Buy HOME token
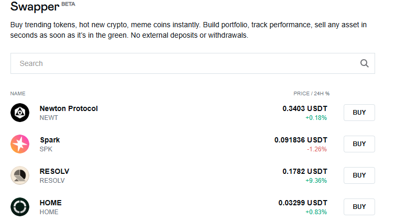The height and width of the screenshot is (221, 395). click(x=359, y=207)
